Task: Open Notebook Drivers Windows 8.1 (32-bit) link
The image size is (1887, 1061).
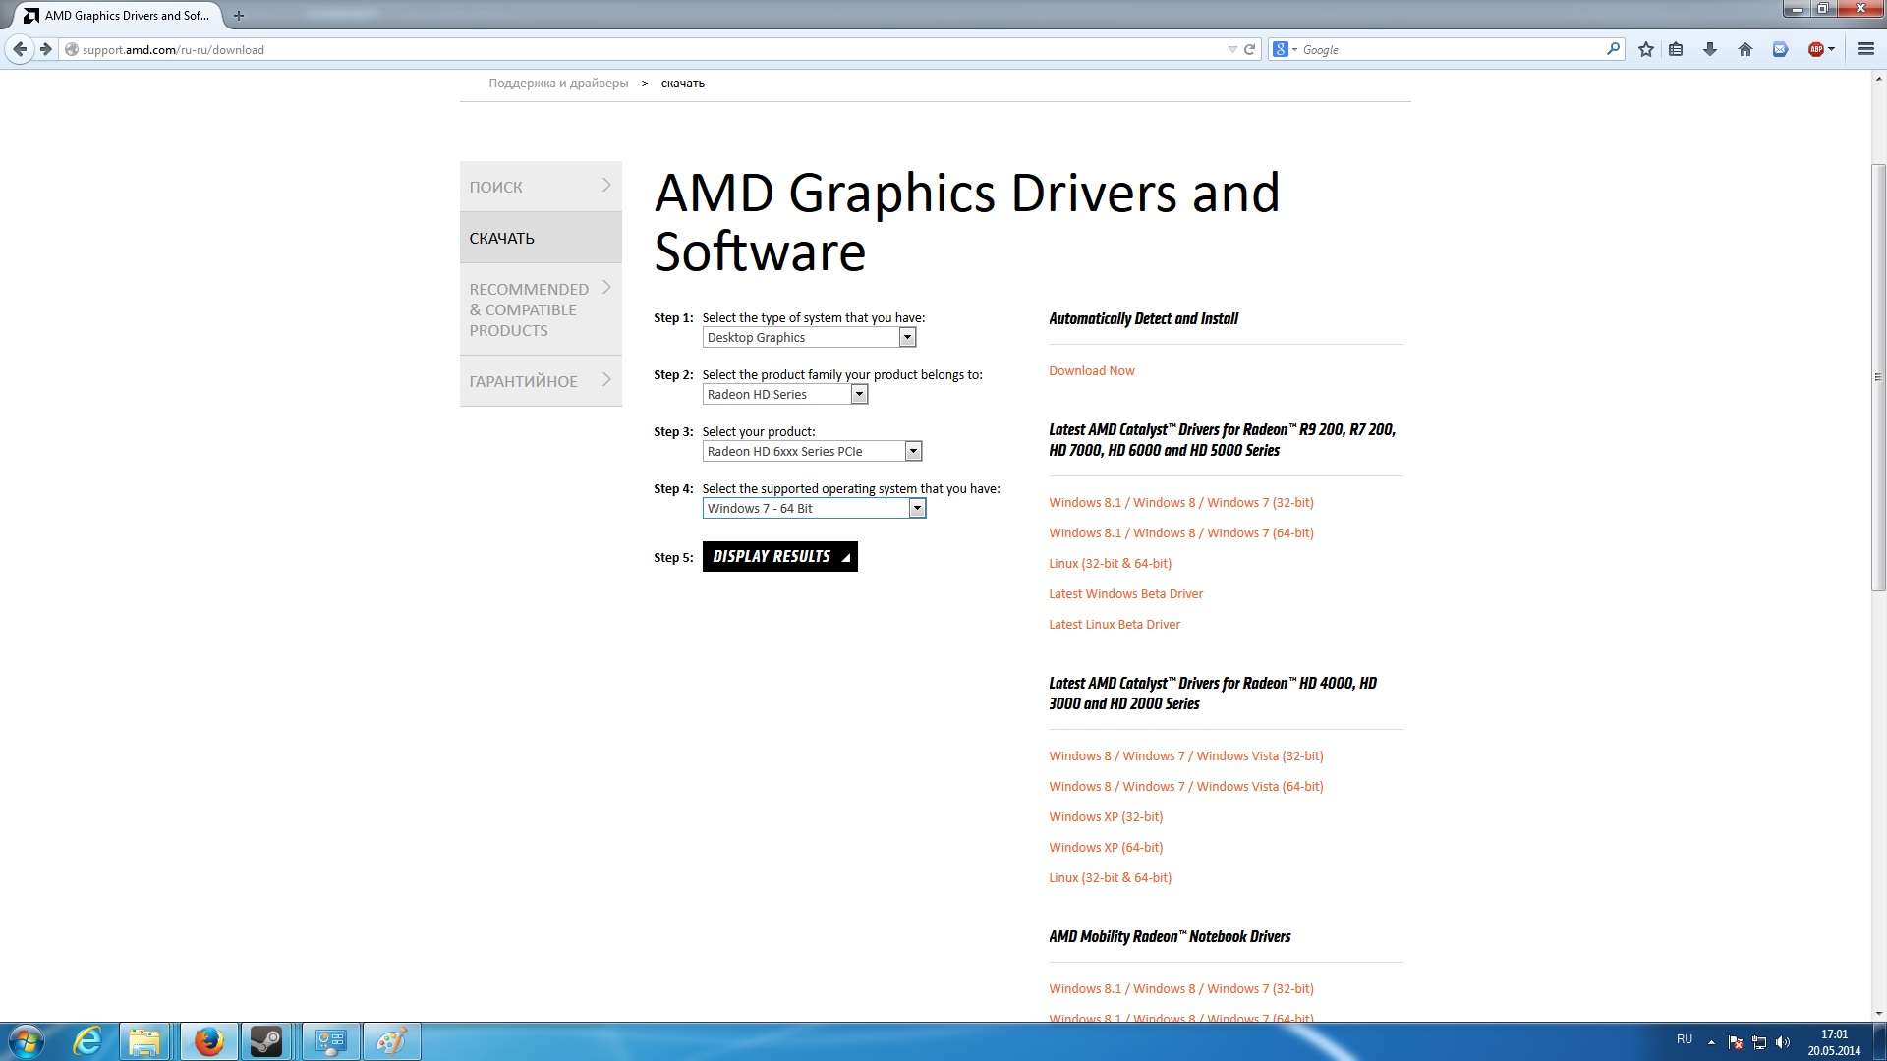Action: 1180,989
